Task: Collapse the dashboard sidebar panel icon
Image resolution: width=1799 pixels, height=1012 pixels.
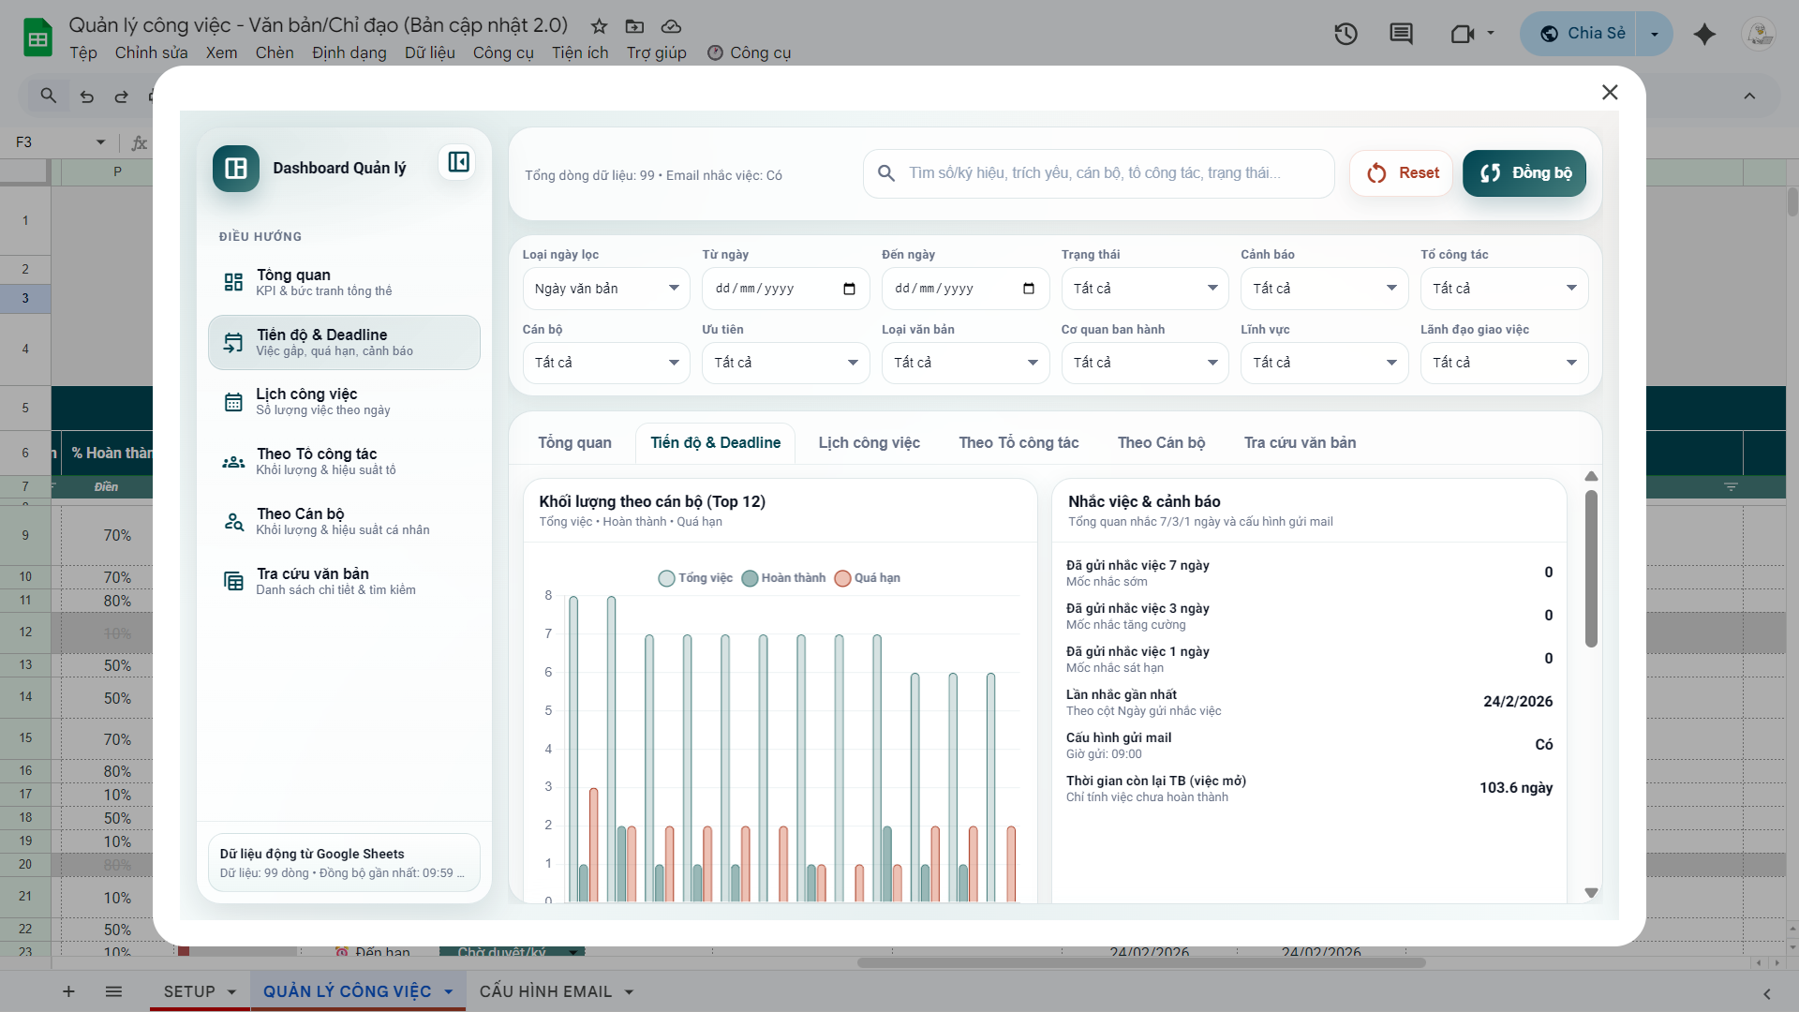Action: click(x=457, y=162)
